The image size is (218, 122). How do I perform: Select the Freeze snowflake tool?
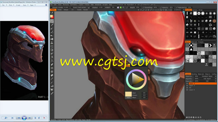click(x=52, y=72)
